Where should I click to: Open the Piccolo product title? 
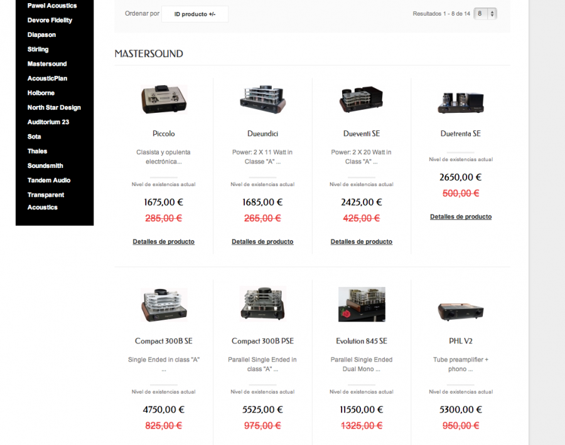(x=164, y=134)
